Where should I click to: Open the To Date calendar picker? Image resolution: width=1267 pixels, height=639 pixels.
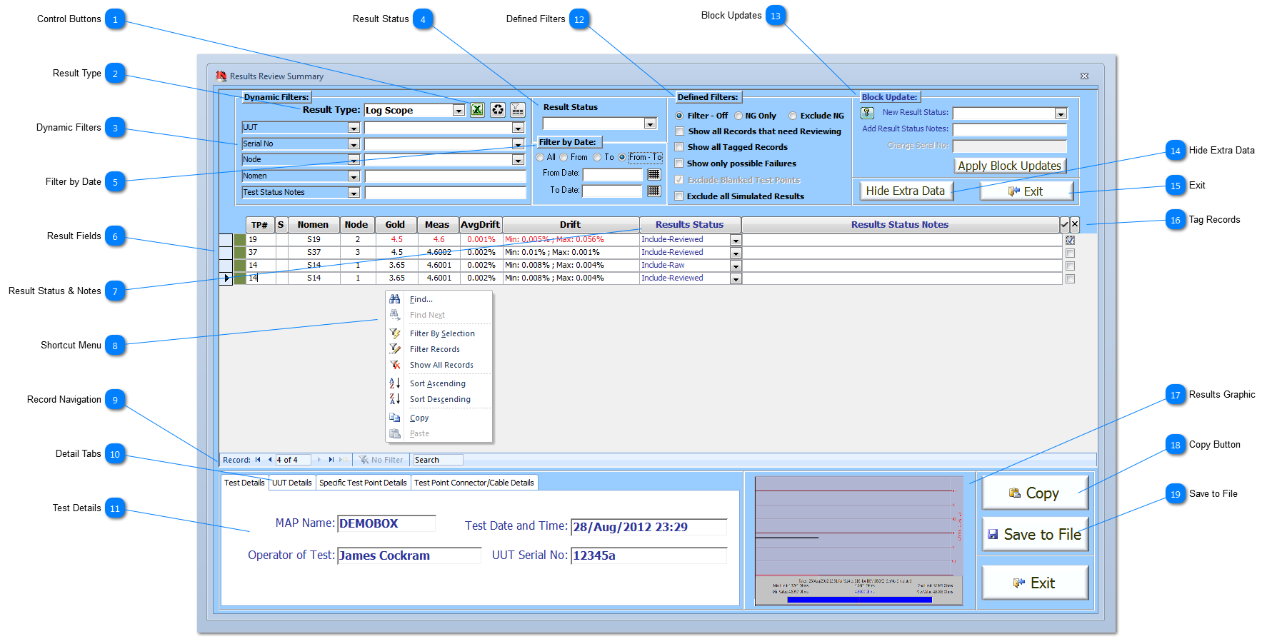point(653,191)
